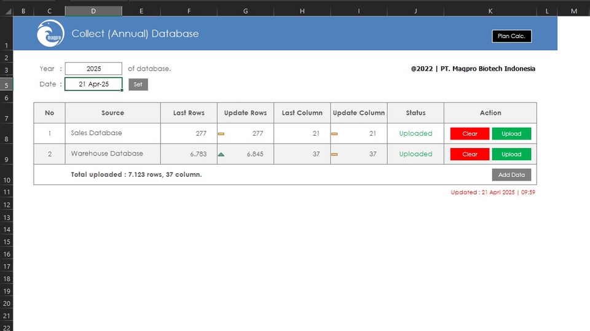This screenshot has height=331, width=590.
Task: Click the Action column header cell
Action: pos(490,113)
